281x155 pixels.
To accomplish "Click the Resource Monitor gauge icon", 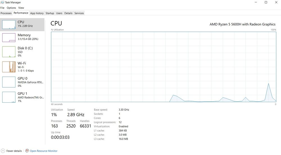I will 27,151.
